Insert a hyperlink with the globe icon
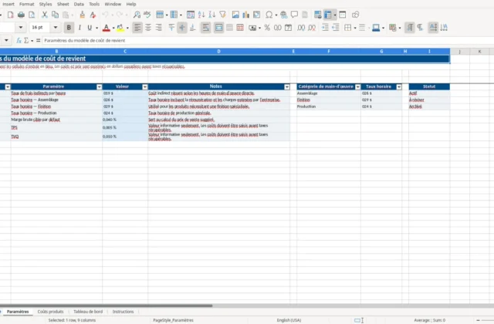The width and height of the screenshot is (494, 324). (283, 15)
